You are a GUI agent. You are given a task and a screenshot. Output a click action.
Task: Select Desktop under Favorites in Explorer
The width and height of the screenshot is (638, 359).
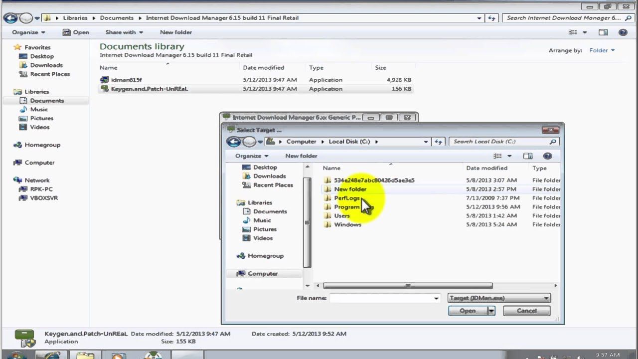point(41,56)
